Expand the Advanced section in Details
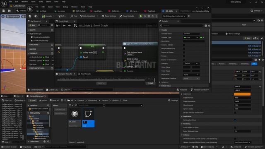Screen dimensions: 265x149 (160, 82)
